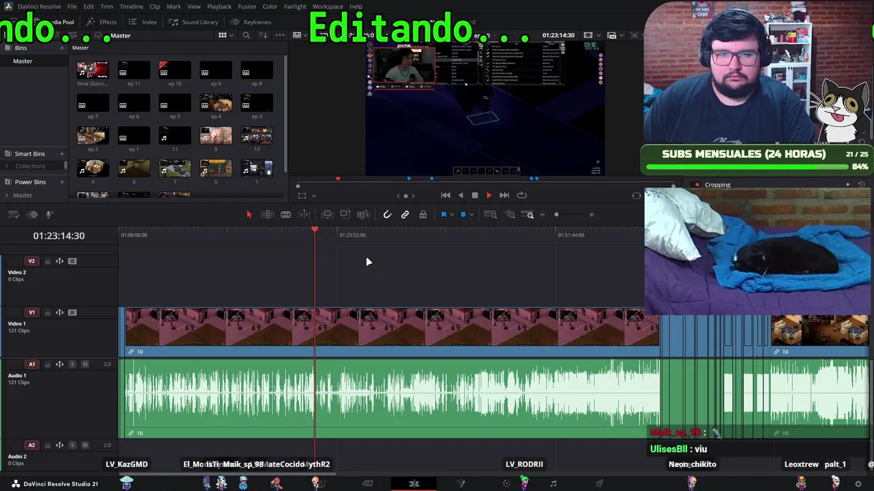The width and height of the screenshot is (874, 491).
Task: Solo the Audio 1 track
Action: [x=72, y=364]
